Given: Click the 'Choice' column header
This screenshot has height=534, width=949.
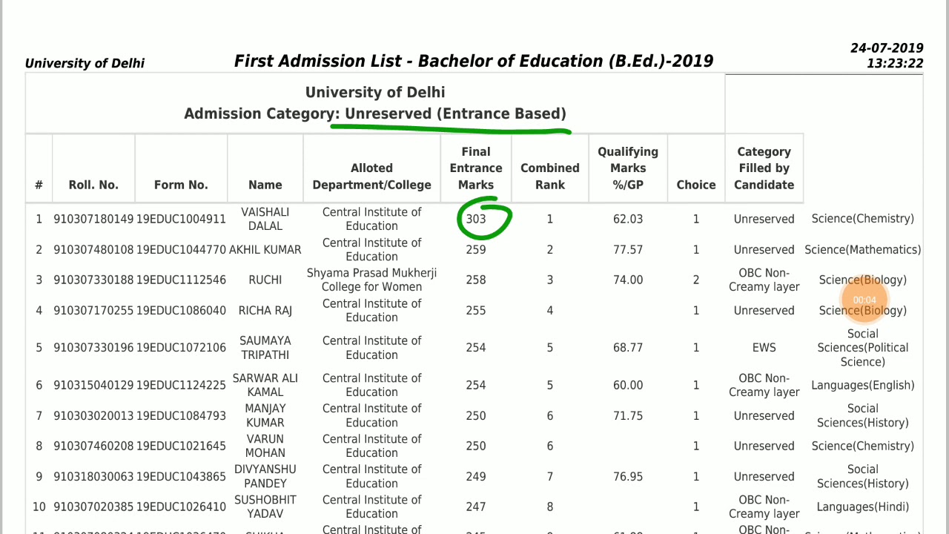Looking at the screenshot, I should coord(696,185).
